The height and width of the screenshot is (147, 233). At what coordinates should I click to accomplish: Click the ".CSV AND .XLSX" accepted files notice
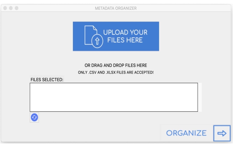115,72
